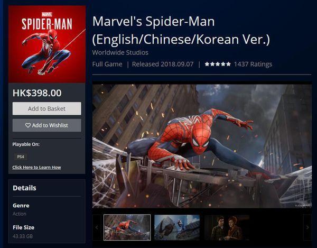This screenshot has height=248, width=317.
Task: Click the five-star rating icons
Action: click(218, 64)
